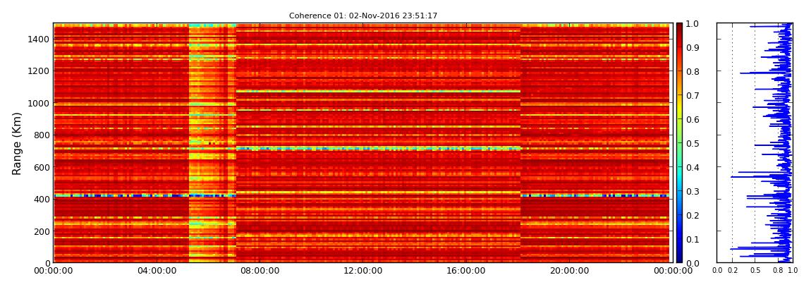The width and height of the screenshot is (811, 287).
Task: Click the colorbar label 0.6
Action: (x=692, y=119)
